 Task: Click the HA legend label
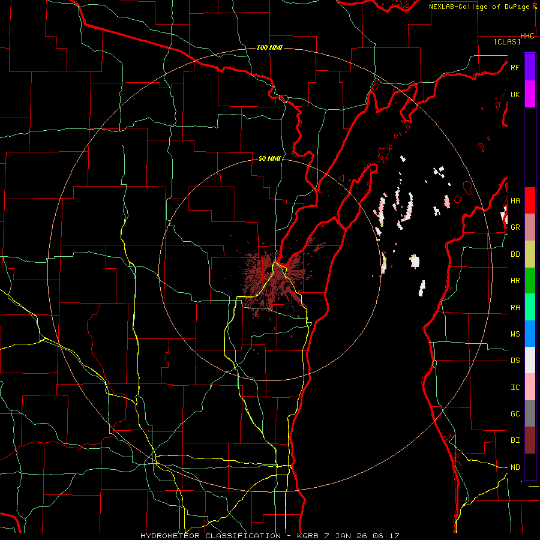pyautogui.click(x=515, y=201)
